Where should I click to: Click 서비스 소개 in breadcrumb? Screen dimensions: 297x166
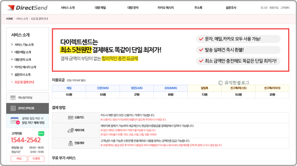(22, 19)
